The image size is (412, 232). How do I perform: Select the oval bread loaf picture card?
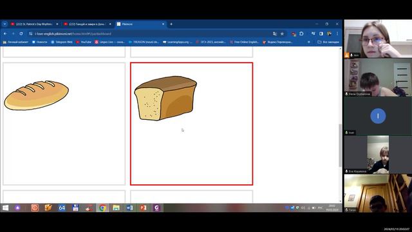[64, 124]
